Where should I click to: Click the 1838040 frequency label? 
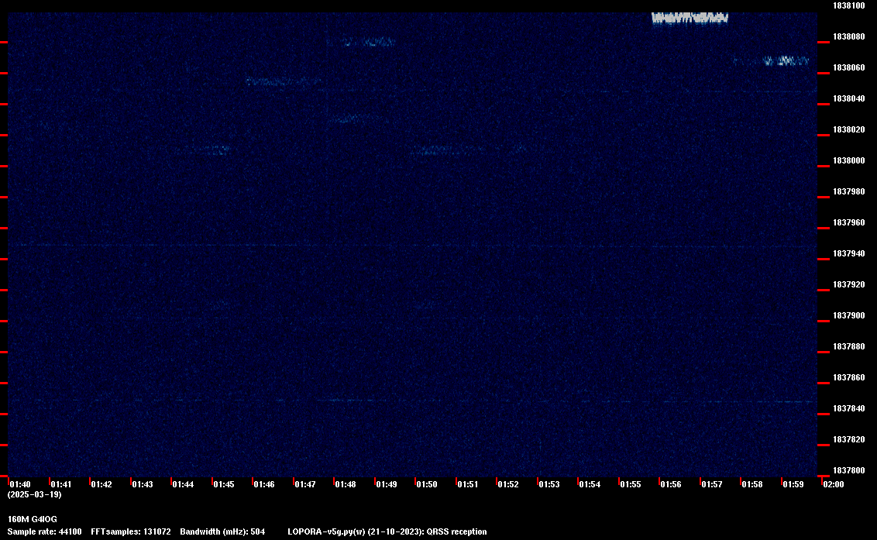point(848,98)
